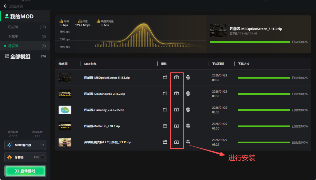Open the 全部模组 section
Screen dimensions: 316x180
(20, 57)
